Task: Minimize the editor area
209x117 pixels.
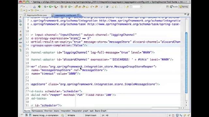Action: [185, 14]
